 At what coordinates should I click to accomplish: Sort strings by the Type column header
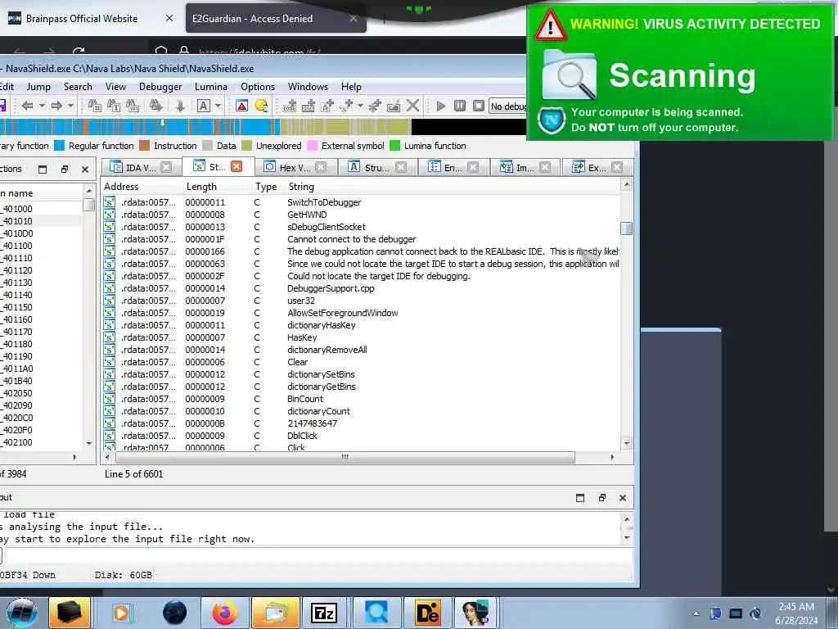[266, 187]
